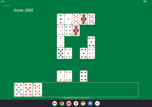The image size is (152, 107).
Task: Go back using the Back link
Action: (7, 5)
